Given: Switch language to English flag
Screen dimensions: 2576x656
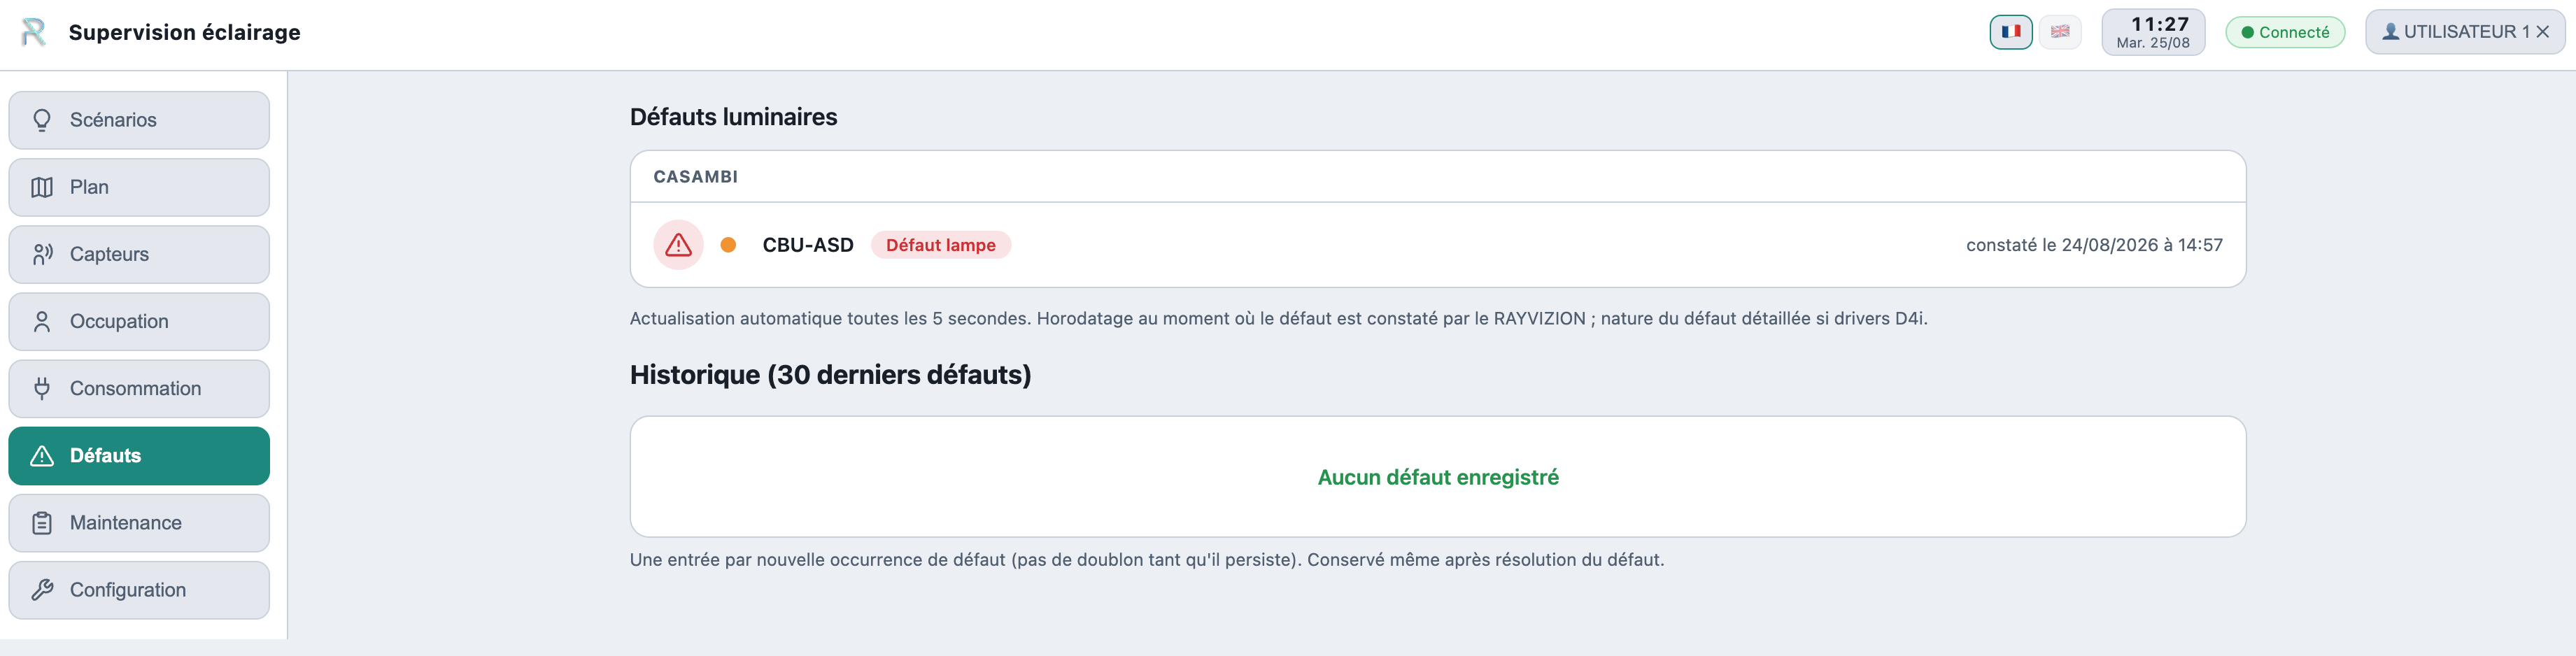Looking at the screenshot, I should 2060,32.
